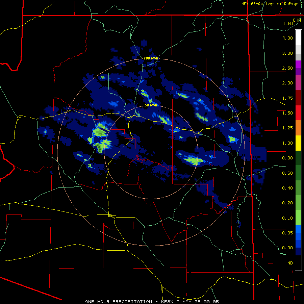Image resolution: width=304 pixels, height=304 pixels.
Task: Click the 100 NMI range ring label
Action: [x=151, y=58]
